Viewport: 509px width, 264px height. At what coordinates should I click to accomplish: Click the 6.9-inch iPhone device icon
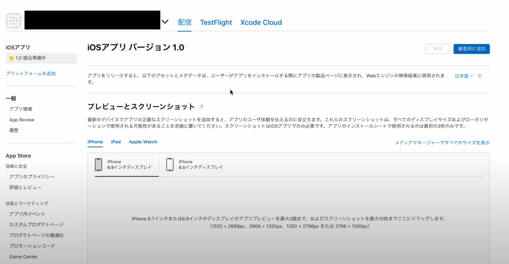pyautogui.click(x=99, y=165)
